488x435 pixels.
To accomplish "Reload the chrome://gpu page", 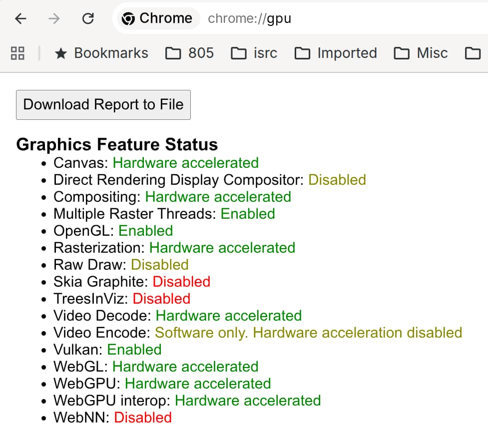I will click(88, 18).
